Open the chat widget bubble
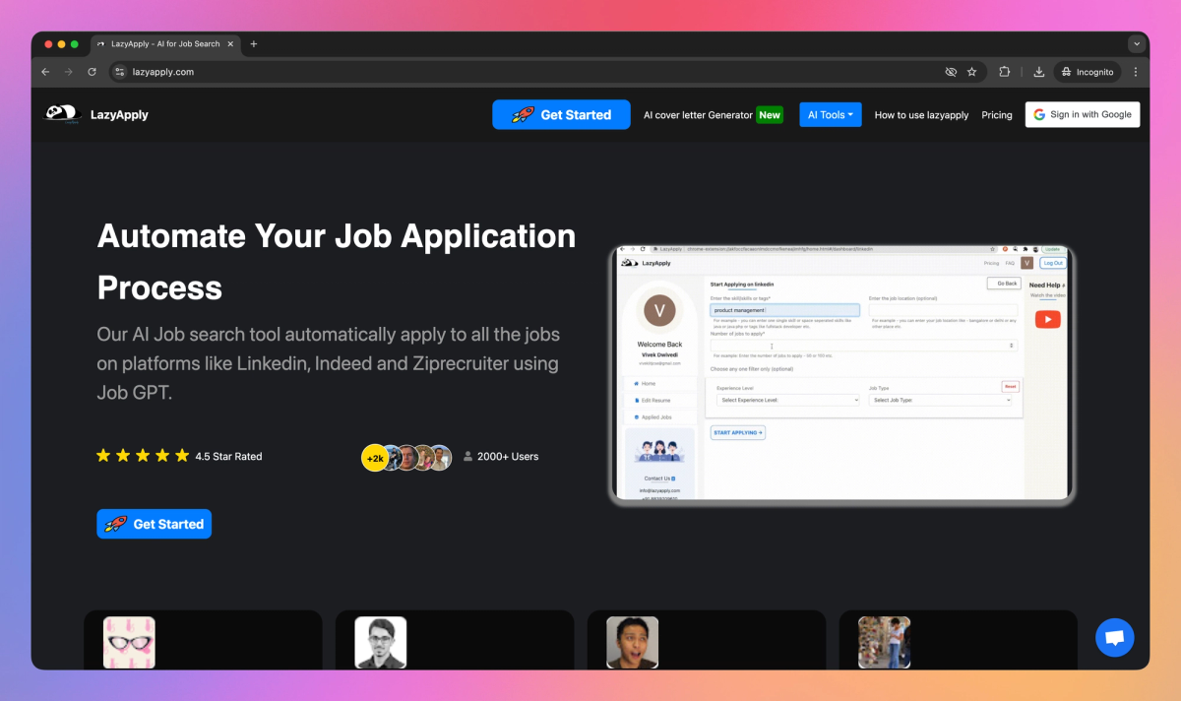 [x=1114, y=638]
